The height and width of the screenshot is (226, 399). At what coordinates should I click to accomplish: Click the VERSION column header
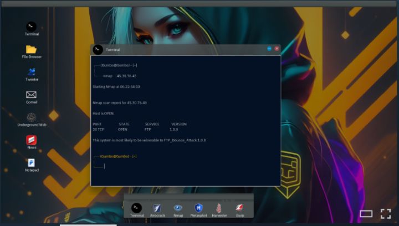tap(179, 124)
